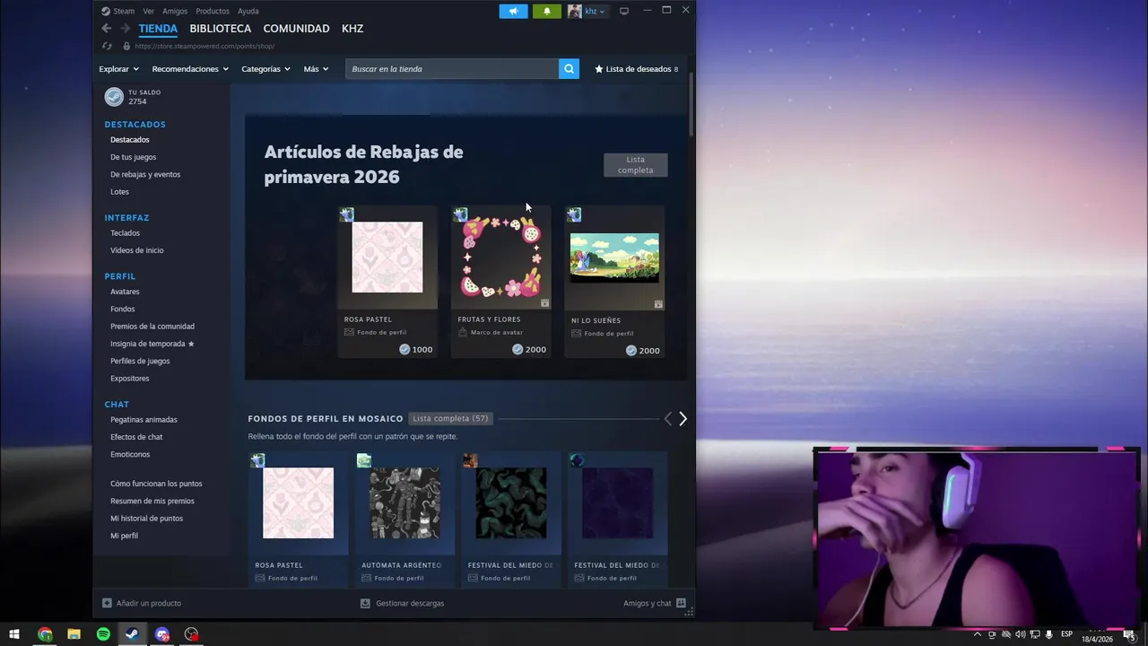Show hidden system tray icons
The image size is (1148, 646).
click(x=978, y=634)
